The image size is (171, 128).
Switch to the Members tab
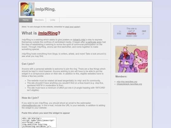coord(39,20)
